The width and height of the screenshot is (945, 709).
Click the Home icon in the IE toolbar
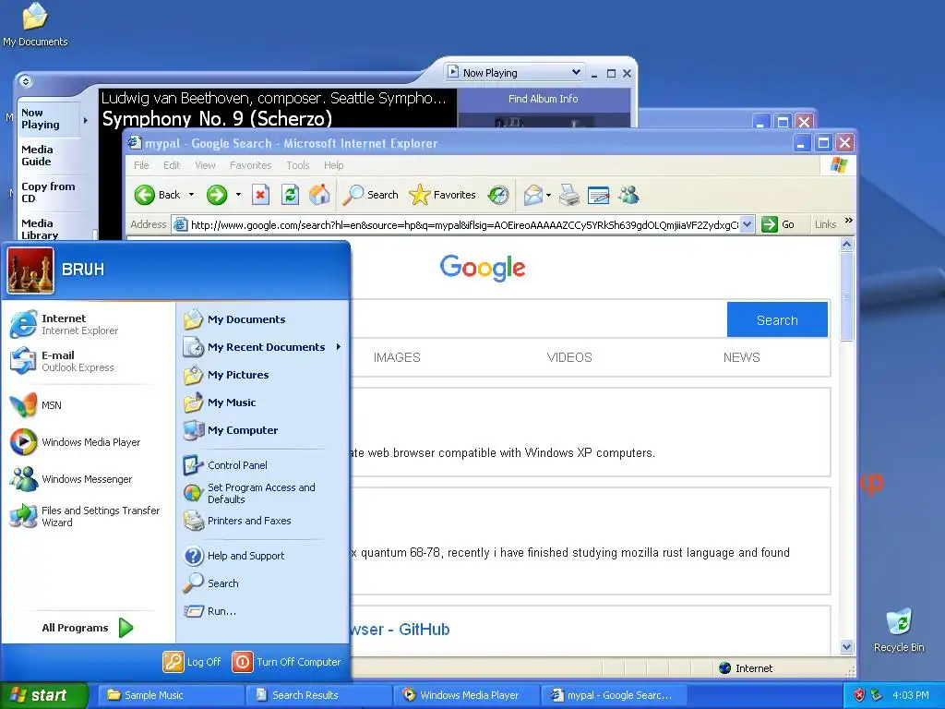click(x=319, y=195)
